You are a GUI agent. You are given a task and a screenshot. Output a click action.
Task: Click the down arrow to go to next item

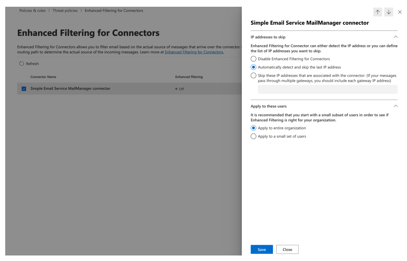click(x=389, y=12)
